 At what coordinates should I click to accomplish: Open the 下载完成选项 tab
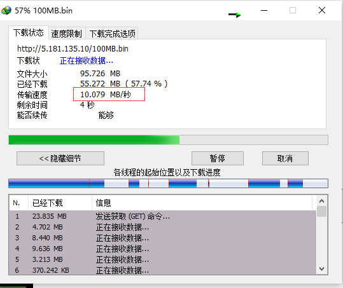(112, 34)
